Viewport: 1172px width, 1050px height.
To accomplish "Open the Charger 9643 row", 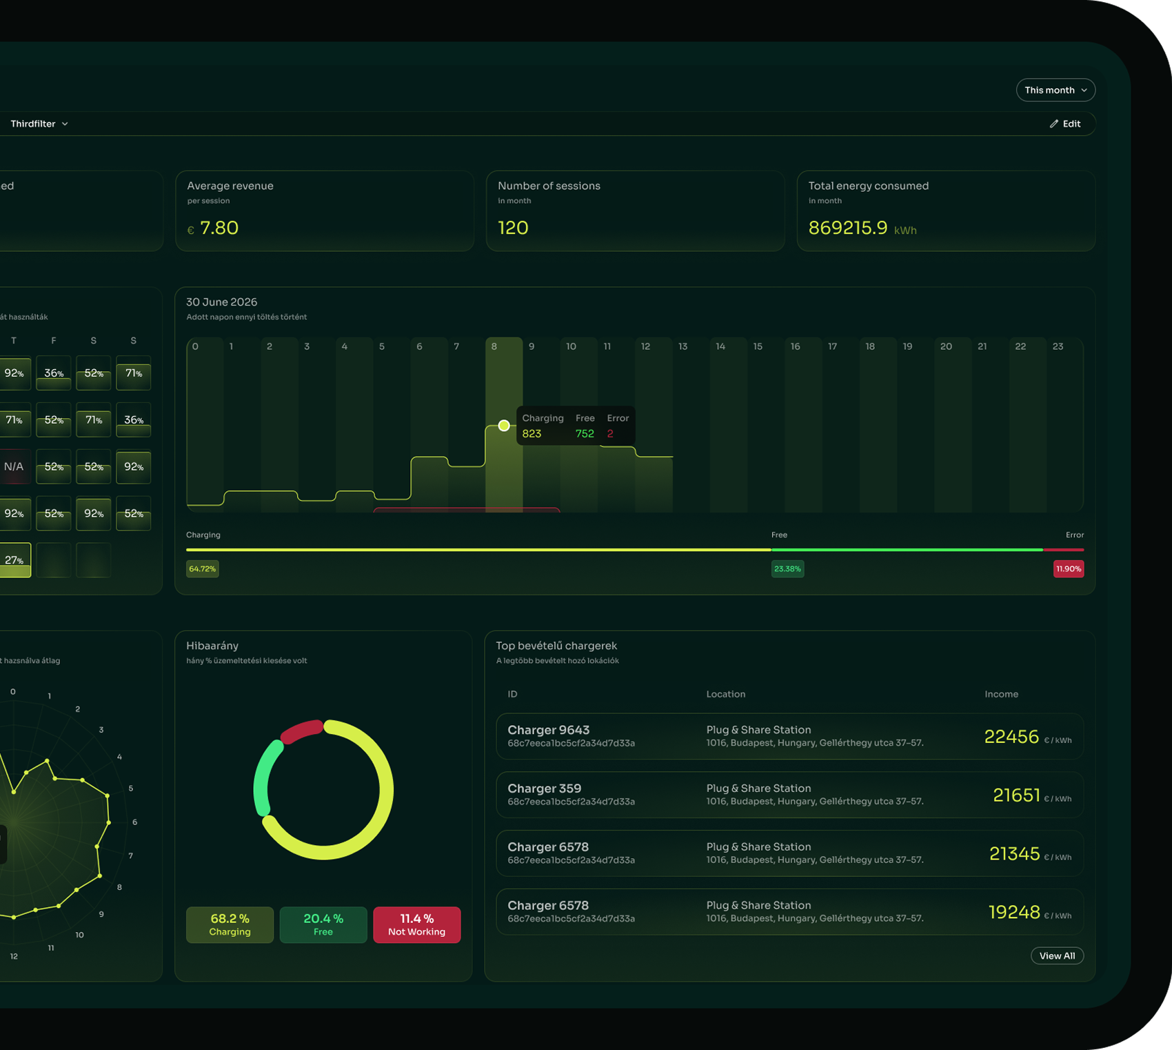I will tap(789, 736).
